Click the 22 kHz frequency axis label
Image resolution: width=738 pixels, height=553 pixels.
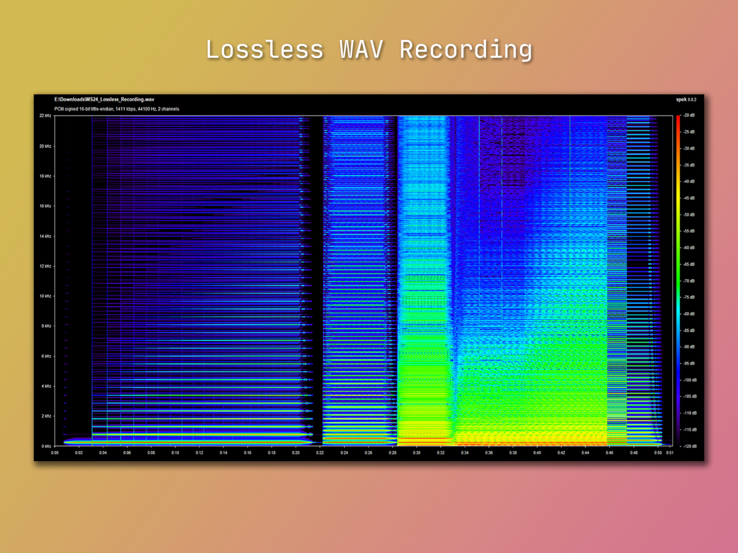click(45, 116)
